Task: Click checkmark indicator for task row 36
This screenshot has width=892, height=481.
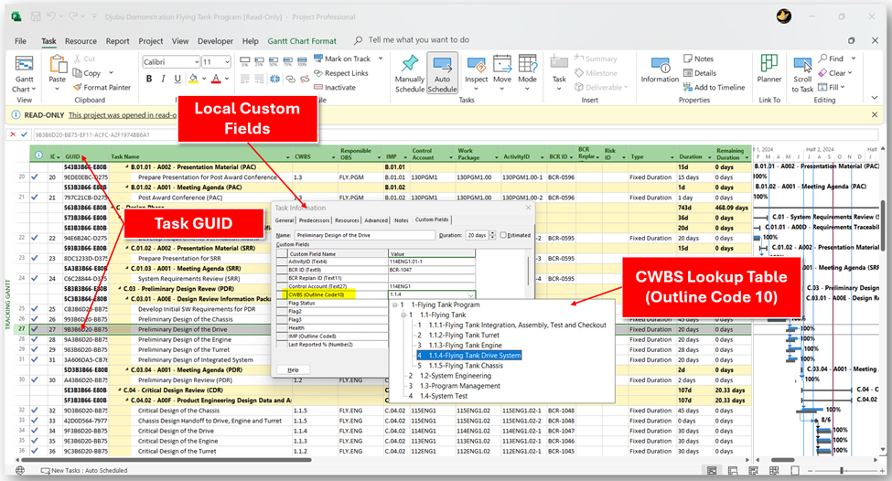Action: click(35, 451)
